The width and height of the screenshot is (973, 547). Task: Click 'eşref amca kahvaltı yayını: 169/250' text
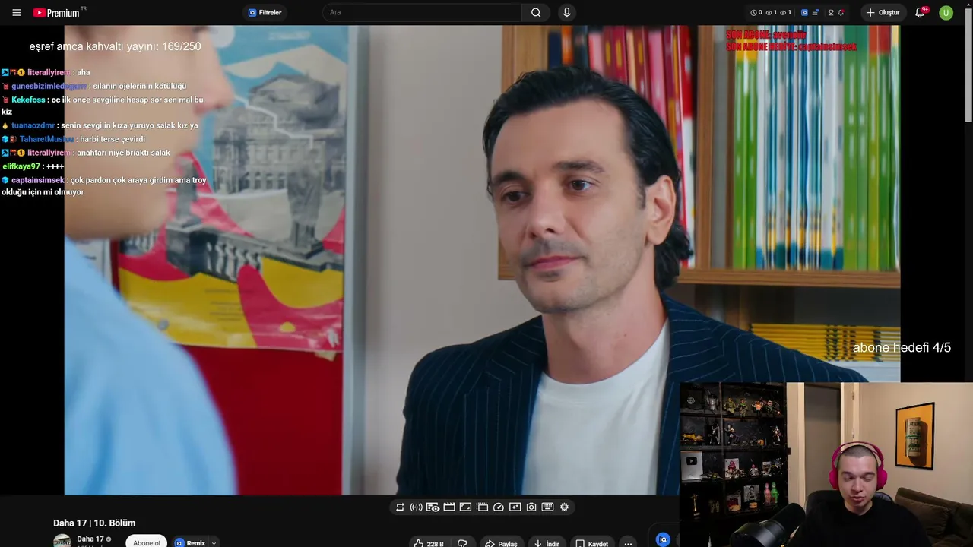115,46
